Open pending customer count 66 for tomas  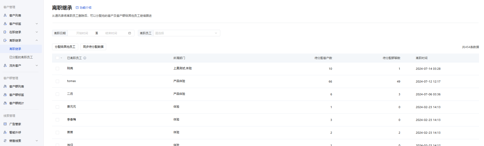tap(330, 81)
